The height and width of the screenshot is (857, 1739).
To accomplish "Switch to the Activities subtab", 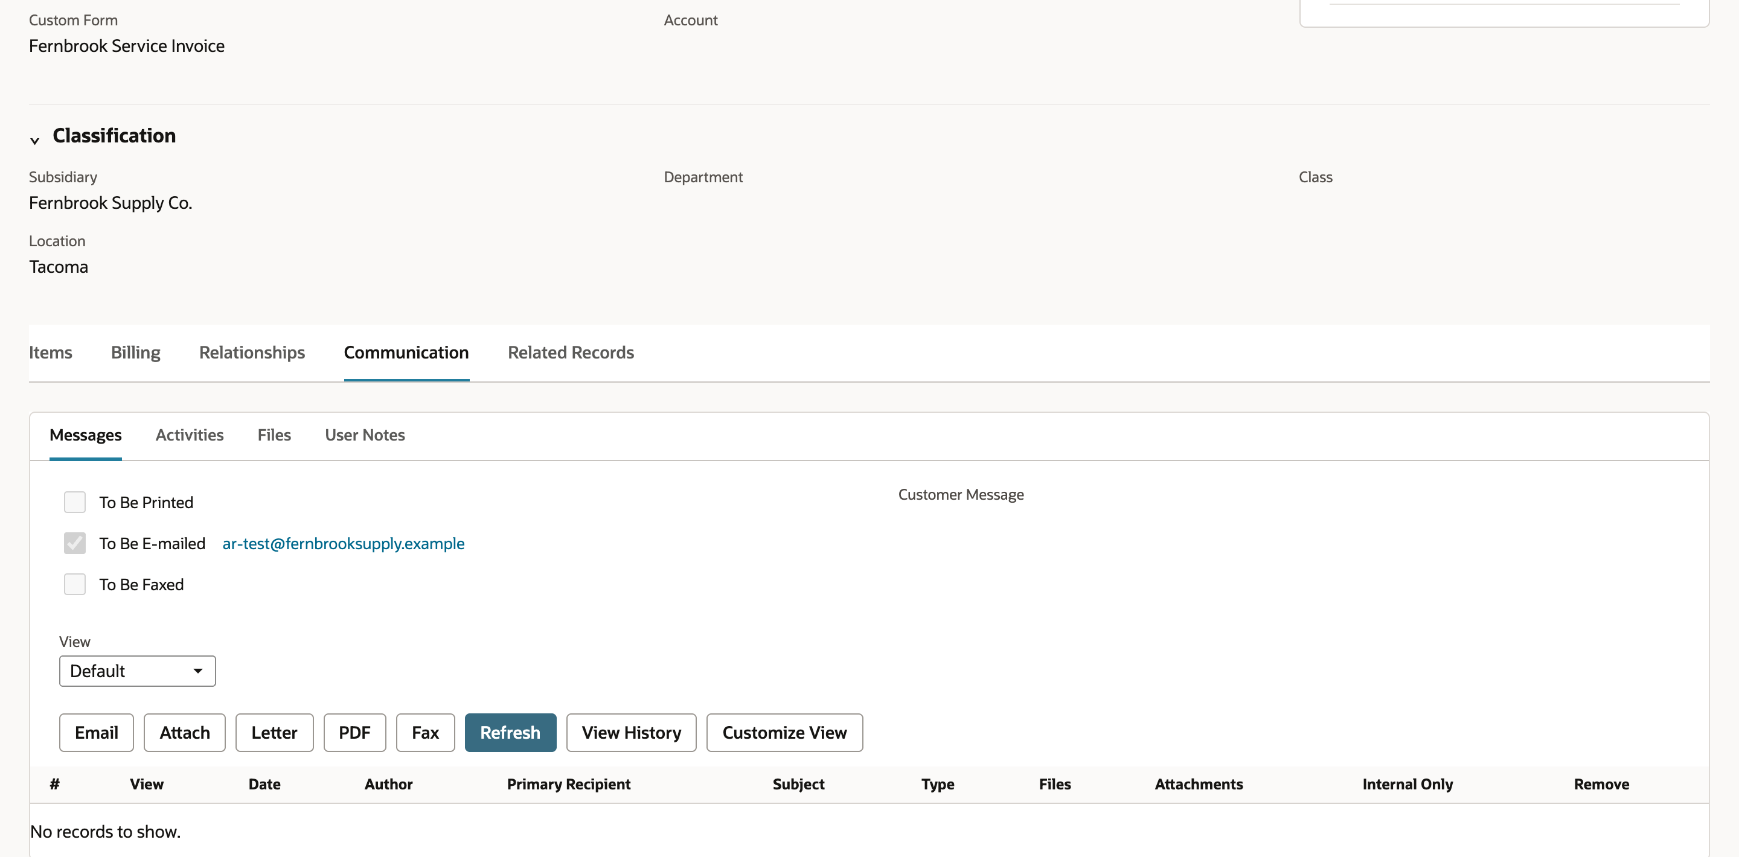I will (190, 435).
